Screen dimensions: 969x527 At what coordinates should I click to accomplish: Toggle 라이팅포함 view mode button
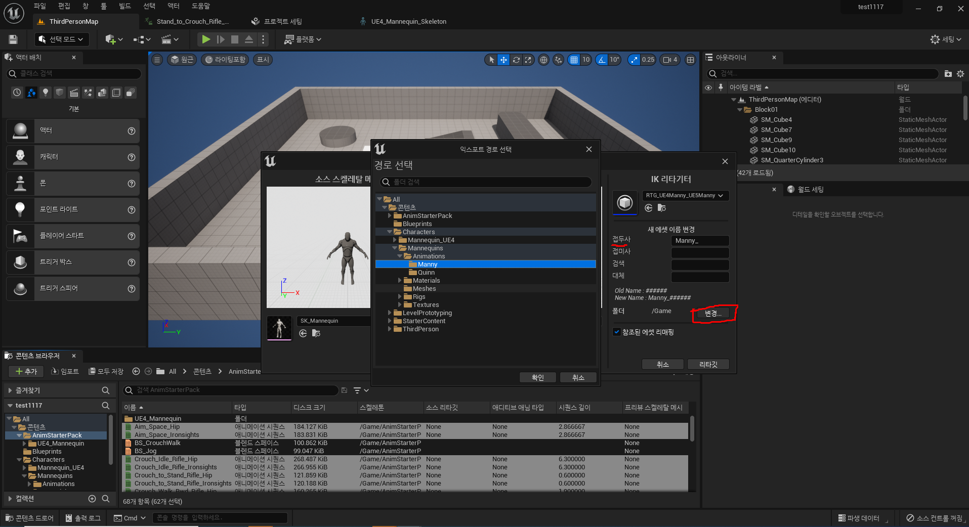pos(226,60)
